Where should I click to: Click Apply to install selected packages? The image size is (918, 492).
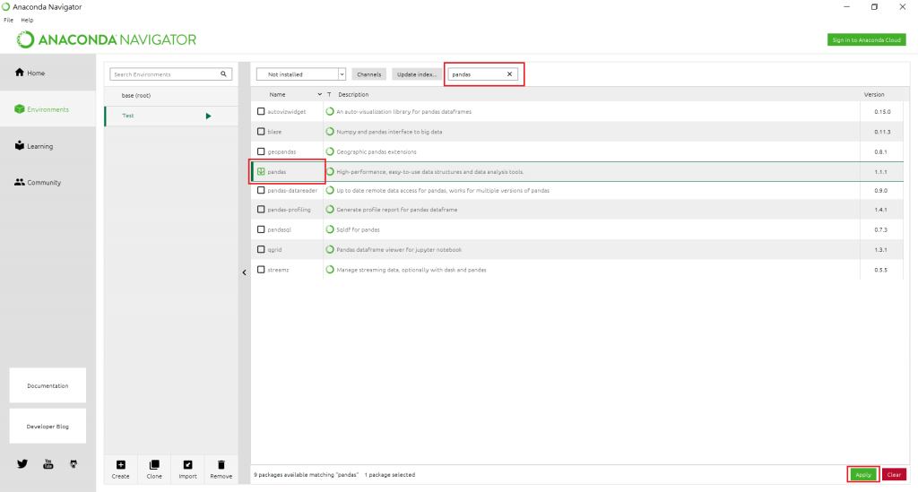click(863, 474)
